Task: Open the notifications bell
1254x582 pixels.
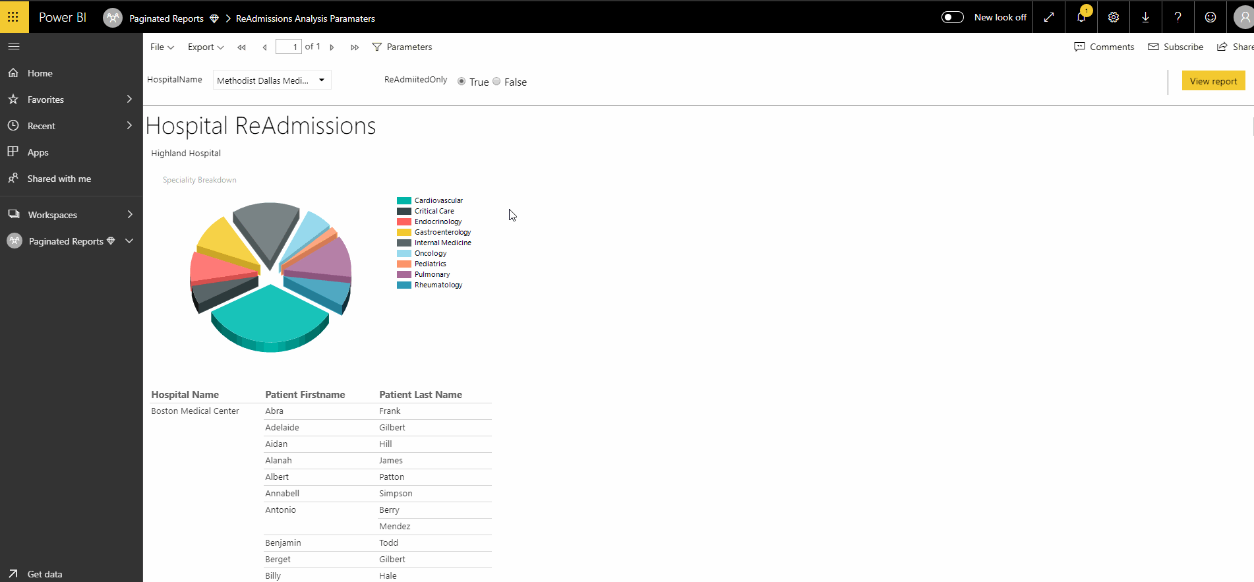Action: [x=1081, y=17]
